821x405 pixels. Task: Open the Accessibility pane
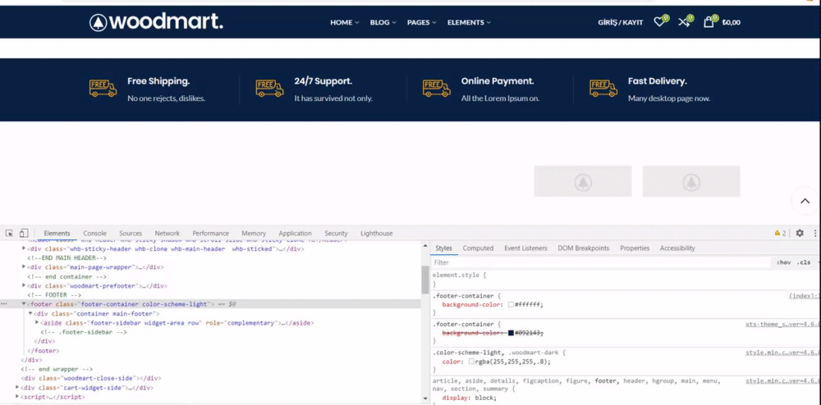[677, 248]
